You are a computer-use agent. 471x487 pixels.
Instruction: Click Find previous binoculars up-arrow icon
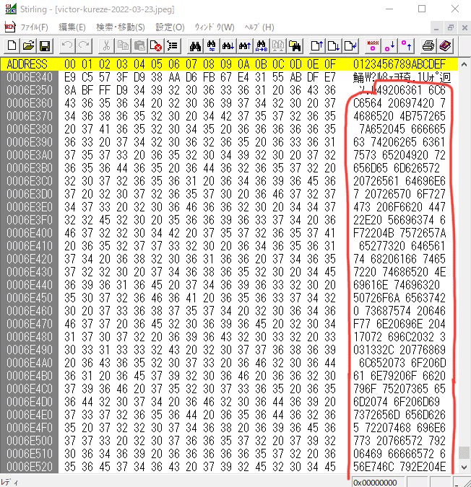coord(245,46)
